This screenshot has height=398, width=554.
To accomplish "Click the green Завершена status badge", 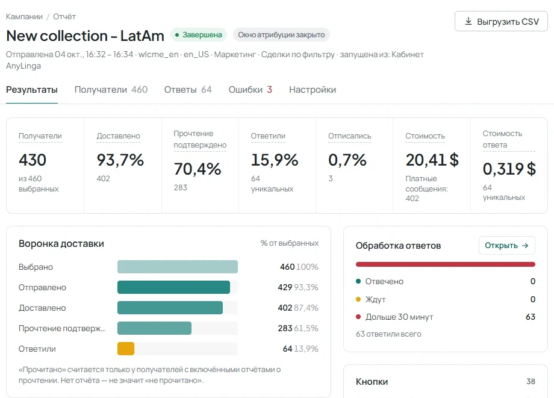I will coord(199,35).
